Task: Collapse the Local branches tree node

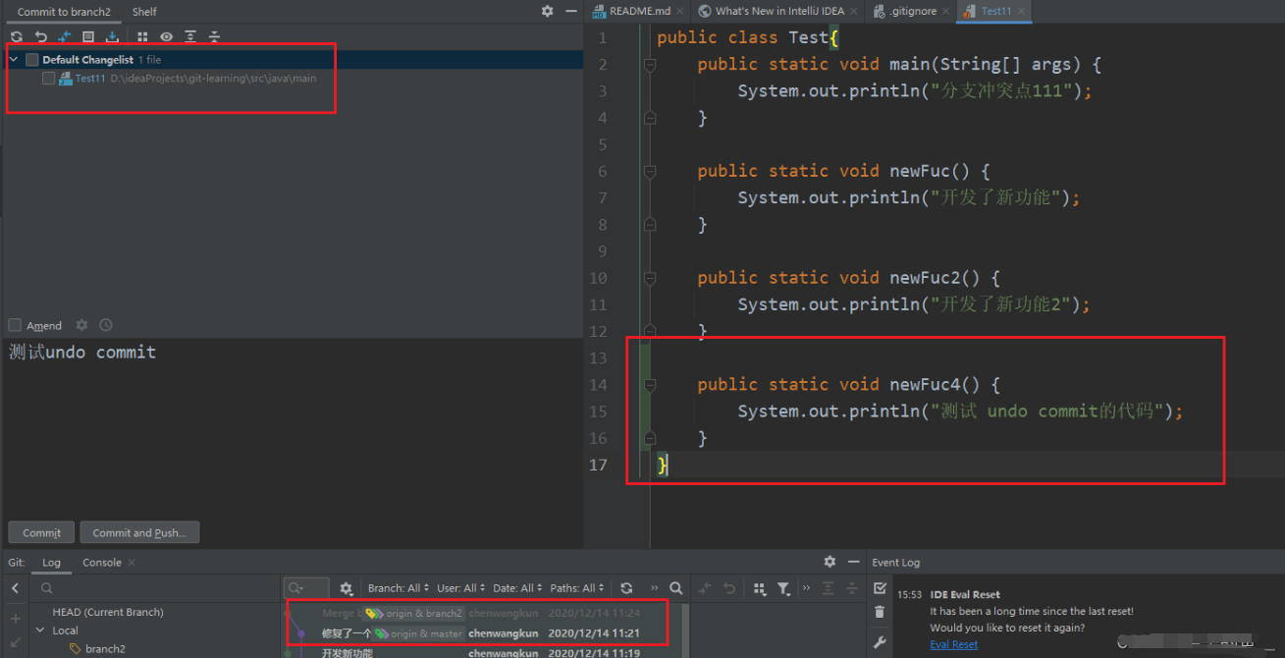Action: [40, 631]
